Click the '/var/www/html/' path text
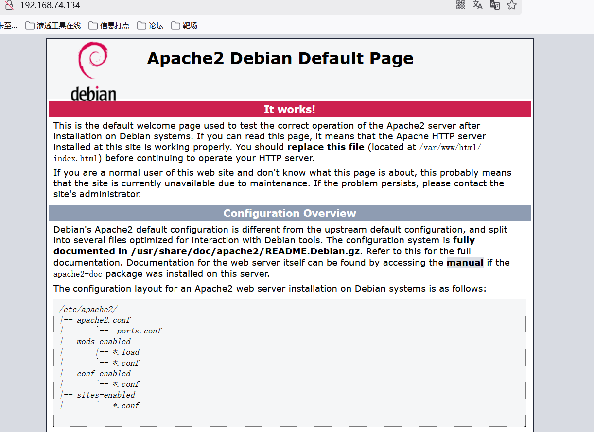594x432 pixels. [x=450, y=147]
